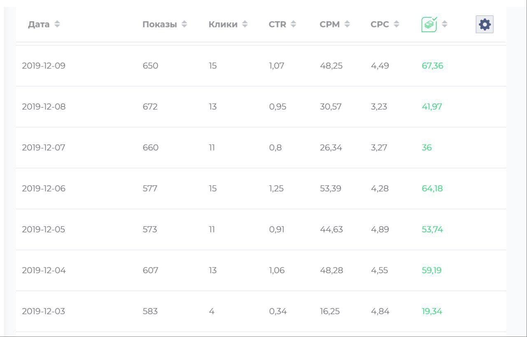The width and height of the screenshot is (527, 337).
Task: Sort by CPM with arrow icon
Action: point(347,25)
